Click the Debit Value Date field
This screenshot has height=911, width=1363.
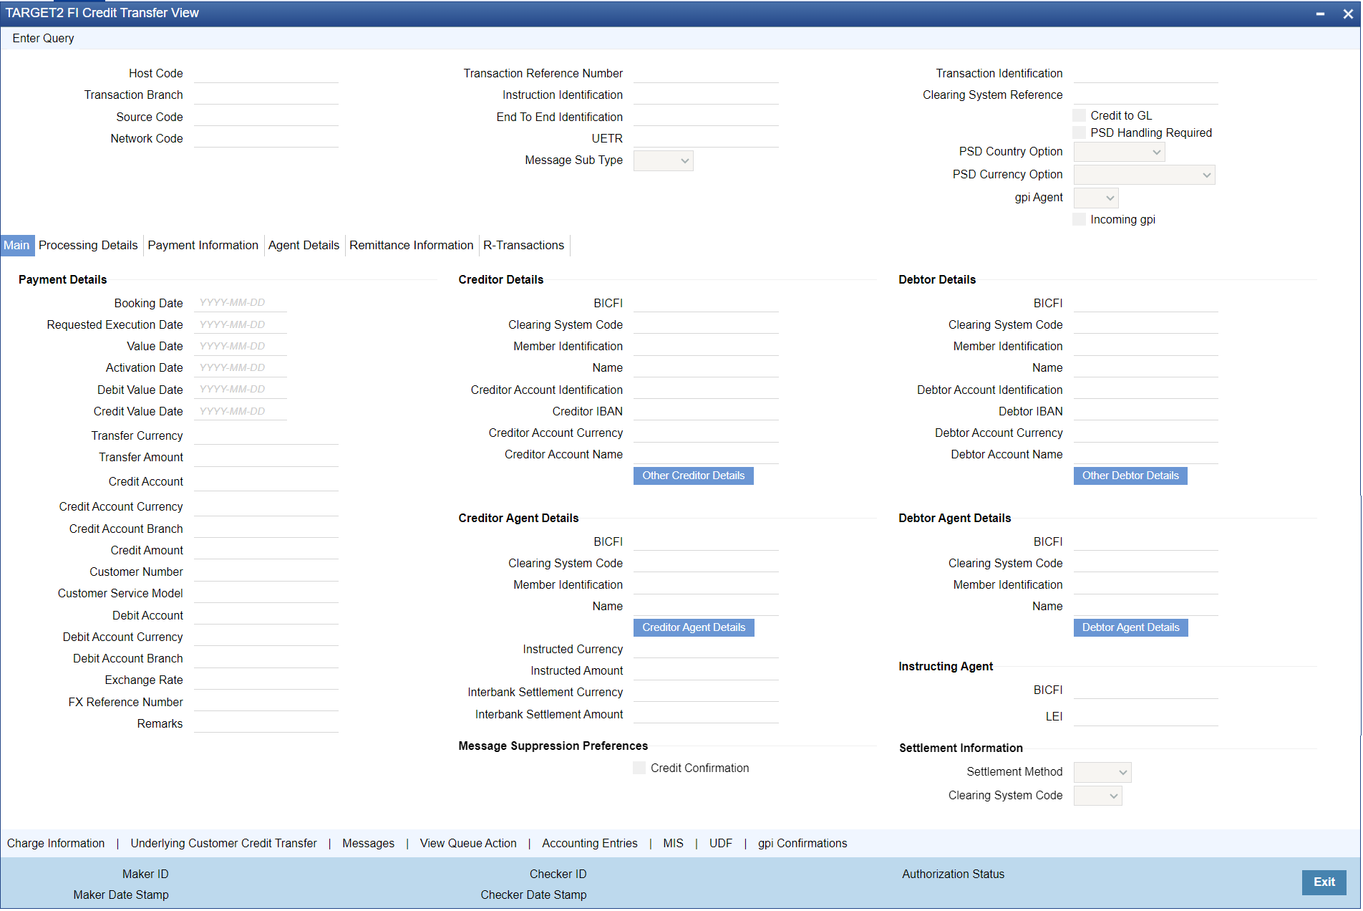point(241,390)
